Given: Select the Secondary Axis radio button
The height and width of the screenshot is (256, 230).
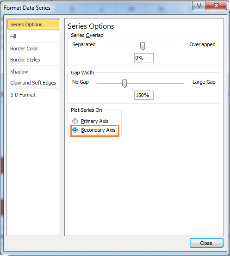Looking at the screenshot, I should [75, 130].
